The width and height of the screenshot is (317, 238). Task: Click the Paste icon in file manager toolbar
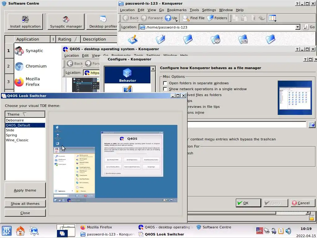click(244, 18)
